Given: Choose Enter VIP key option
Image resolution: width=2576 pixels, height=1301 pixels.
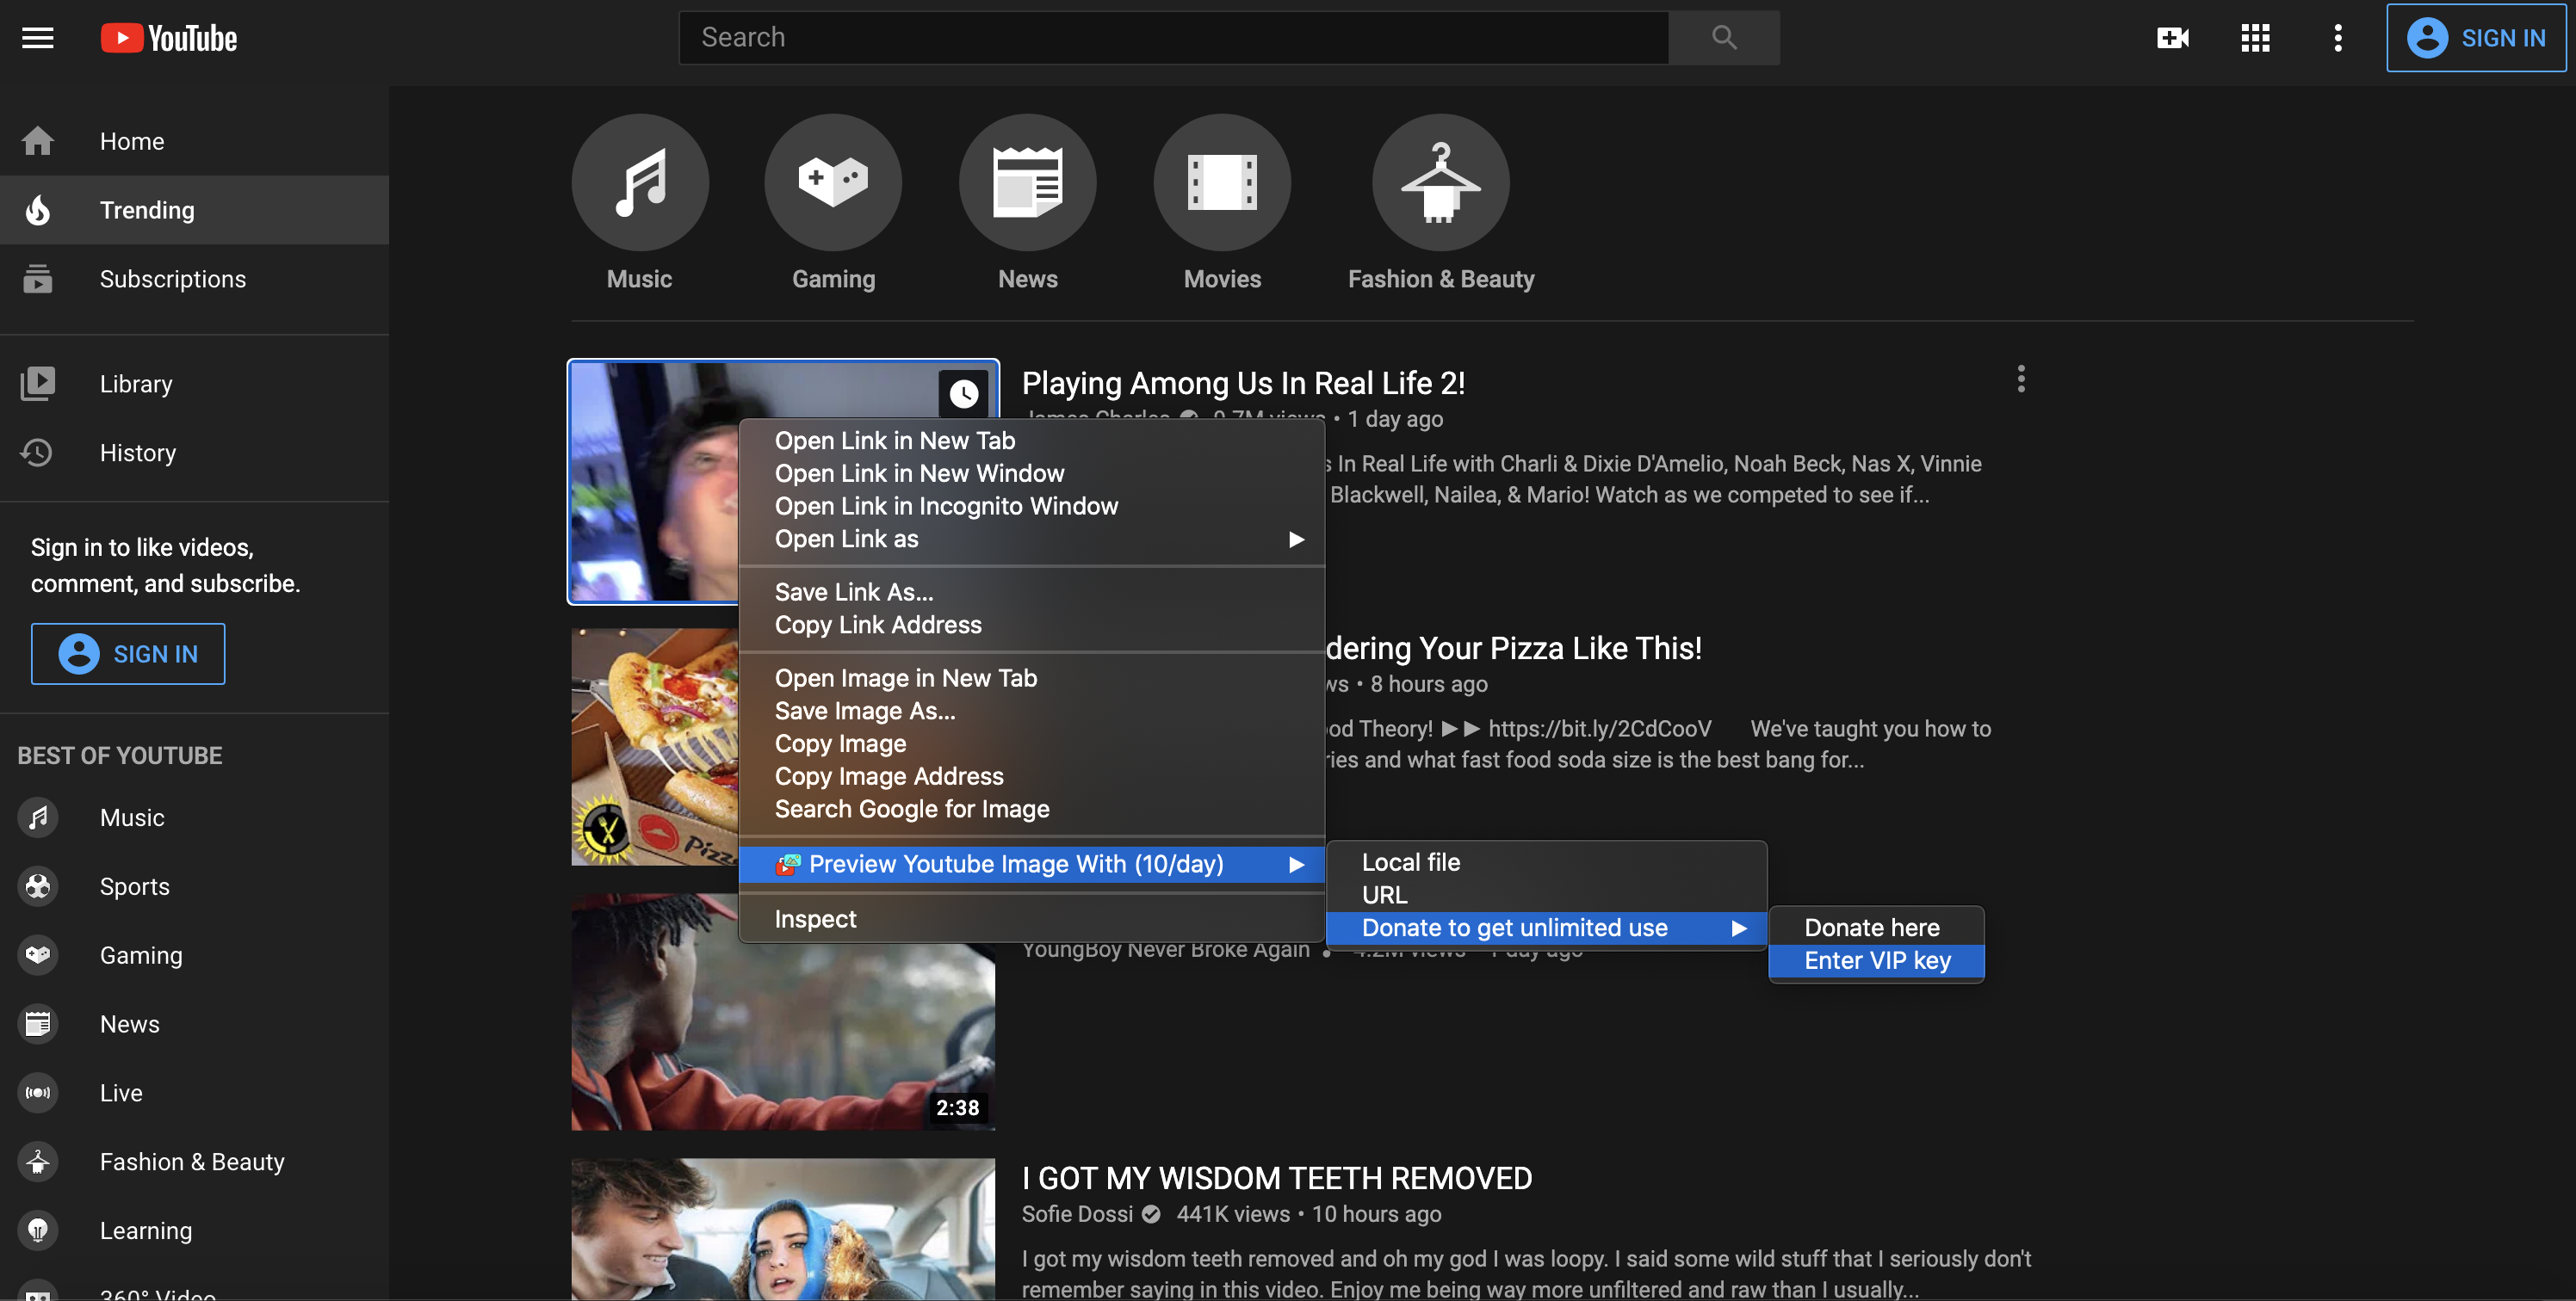Looking at the screenshot, I should [1876, 960].
